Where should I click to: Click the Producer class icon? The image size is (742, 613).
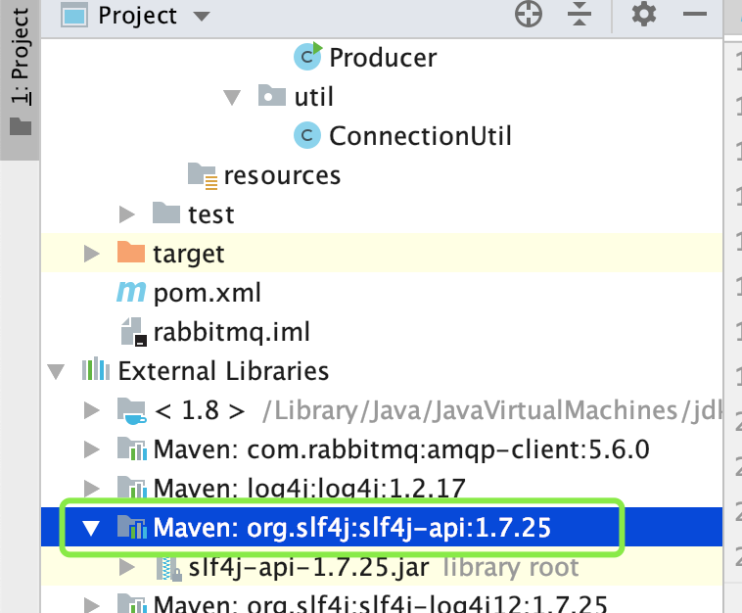308,57
